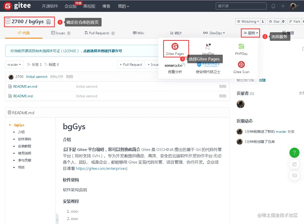This screenshot has width=304, height=224.
Task: Star the bgGys repository
Action: pyautogui.click(x=275, y=21)
